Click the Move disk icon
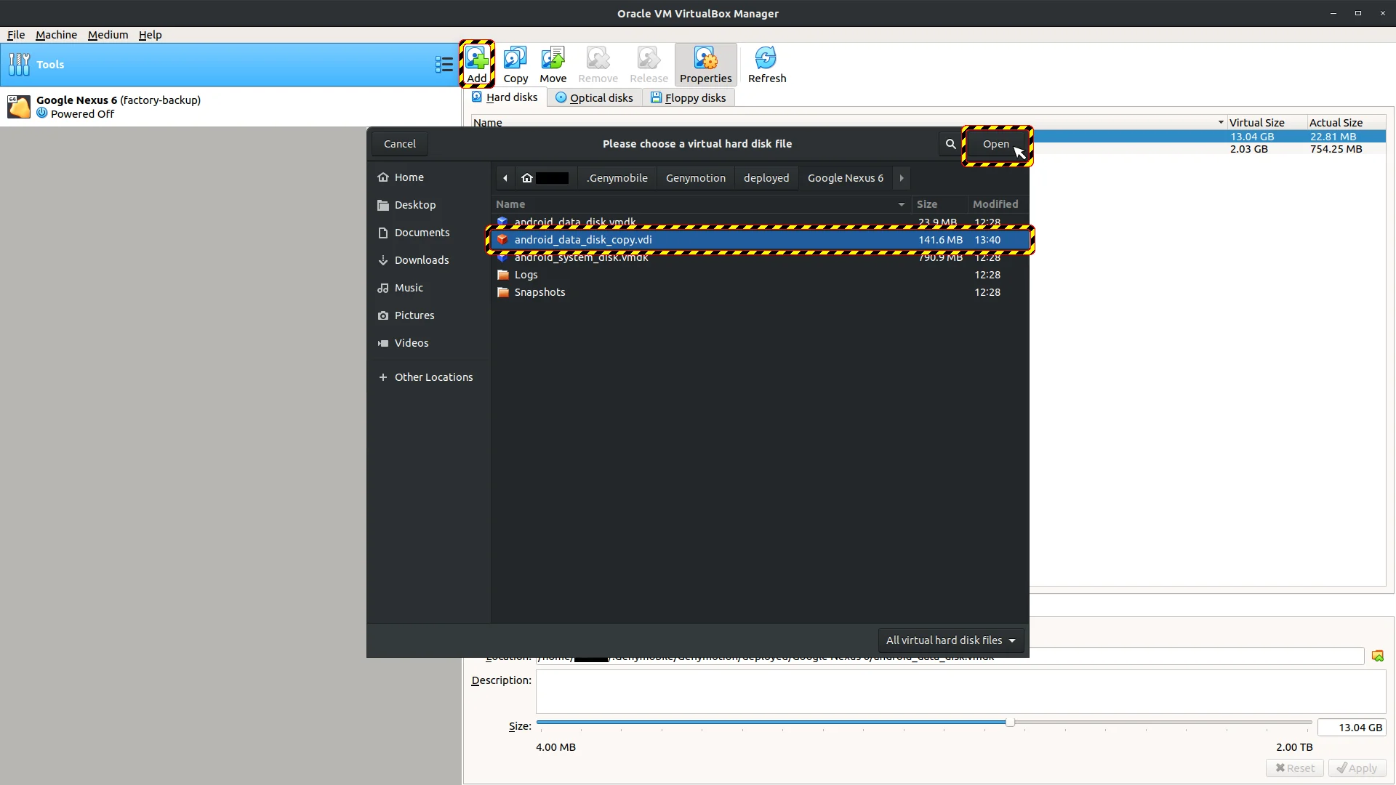The width and height of the screenshot is (1396, 785). (x=553, y=64)
